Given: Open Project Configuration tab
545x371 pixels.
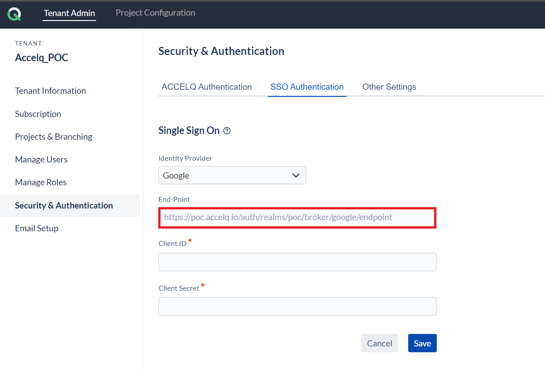Looking at the screenshot, I should tap(155, 13).
